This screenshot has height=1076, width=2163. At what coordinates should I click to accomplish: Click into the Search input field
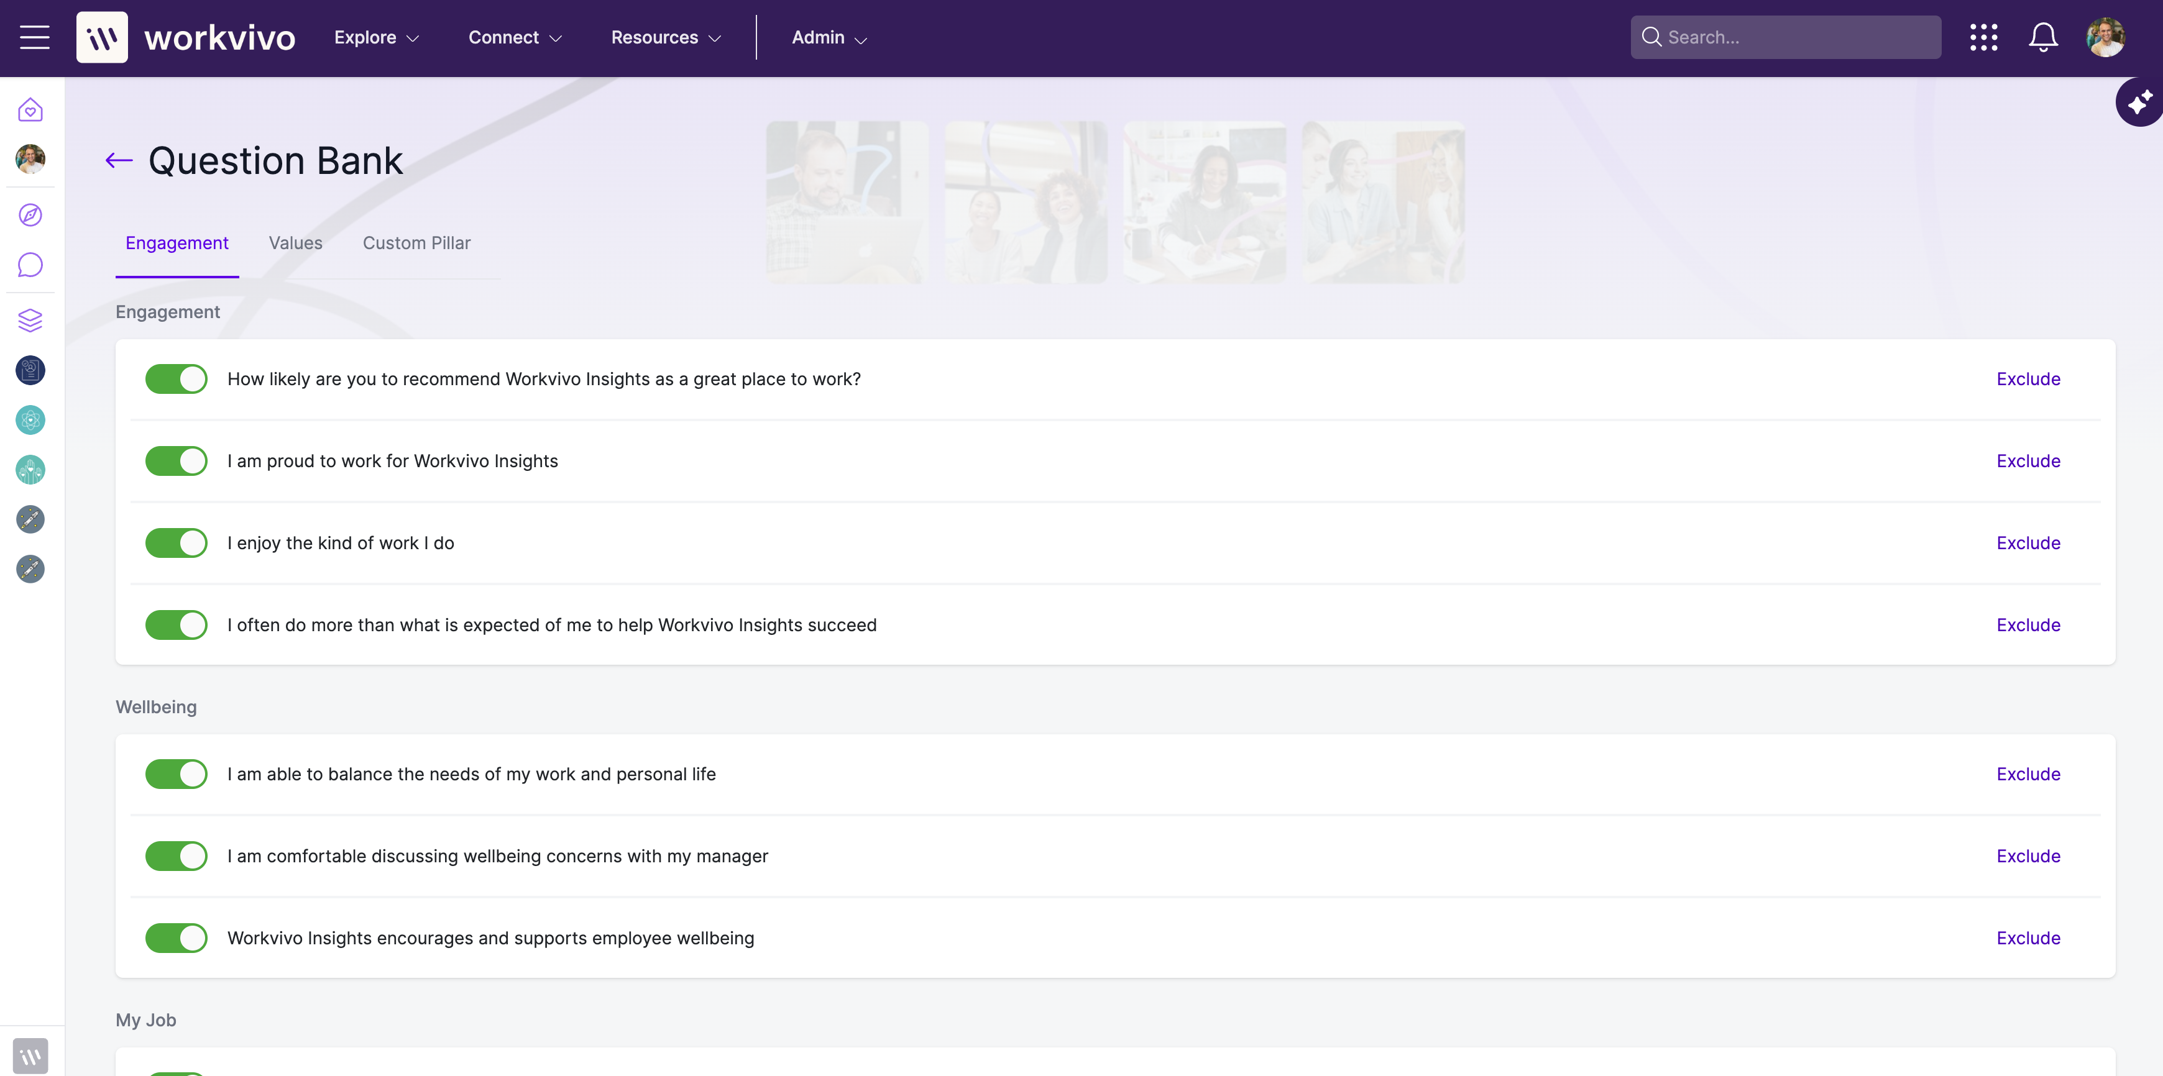1786,37
